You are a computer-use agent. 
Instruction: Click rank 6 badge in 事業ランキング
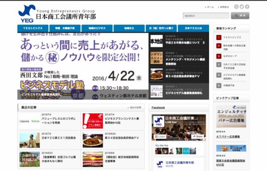pyautogui.click(x=219, y=85)
